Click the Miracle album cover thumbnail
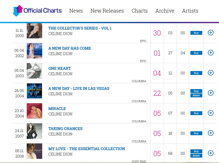Screen dimensions: 219x163 click(x=34, y=111)
